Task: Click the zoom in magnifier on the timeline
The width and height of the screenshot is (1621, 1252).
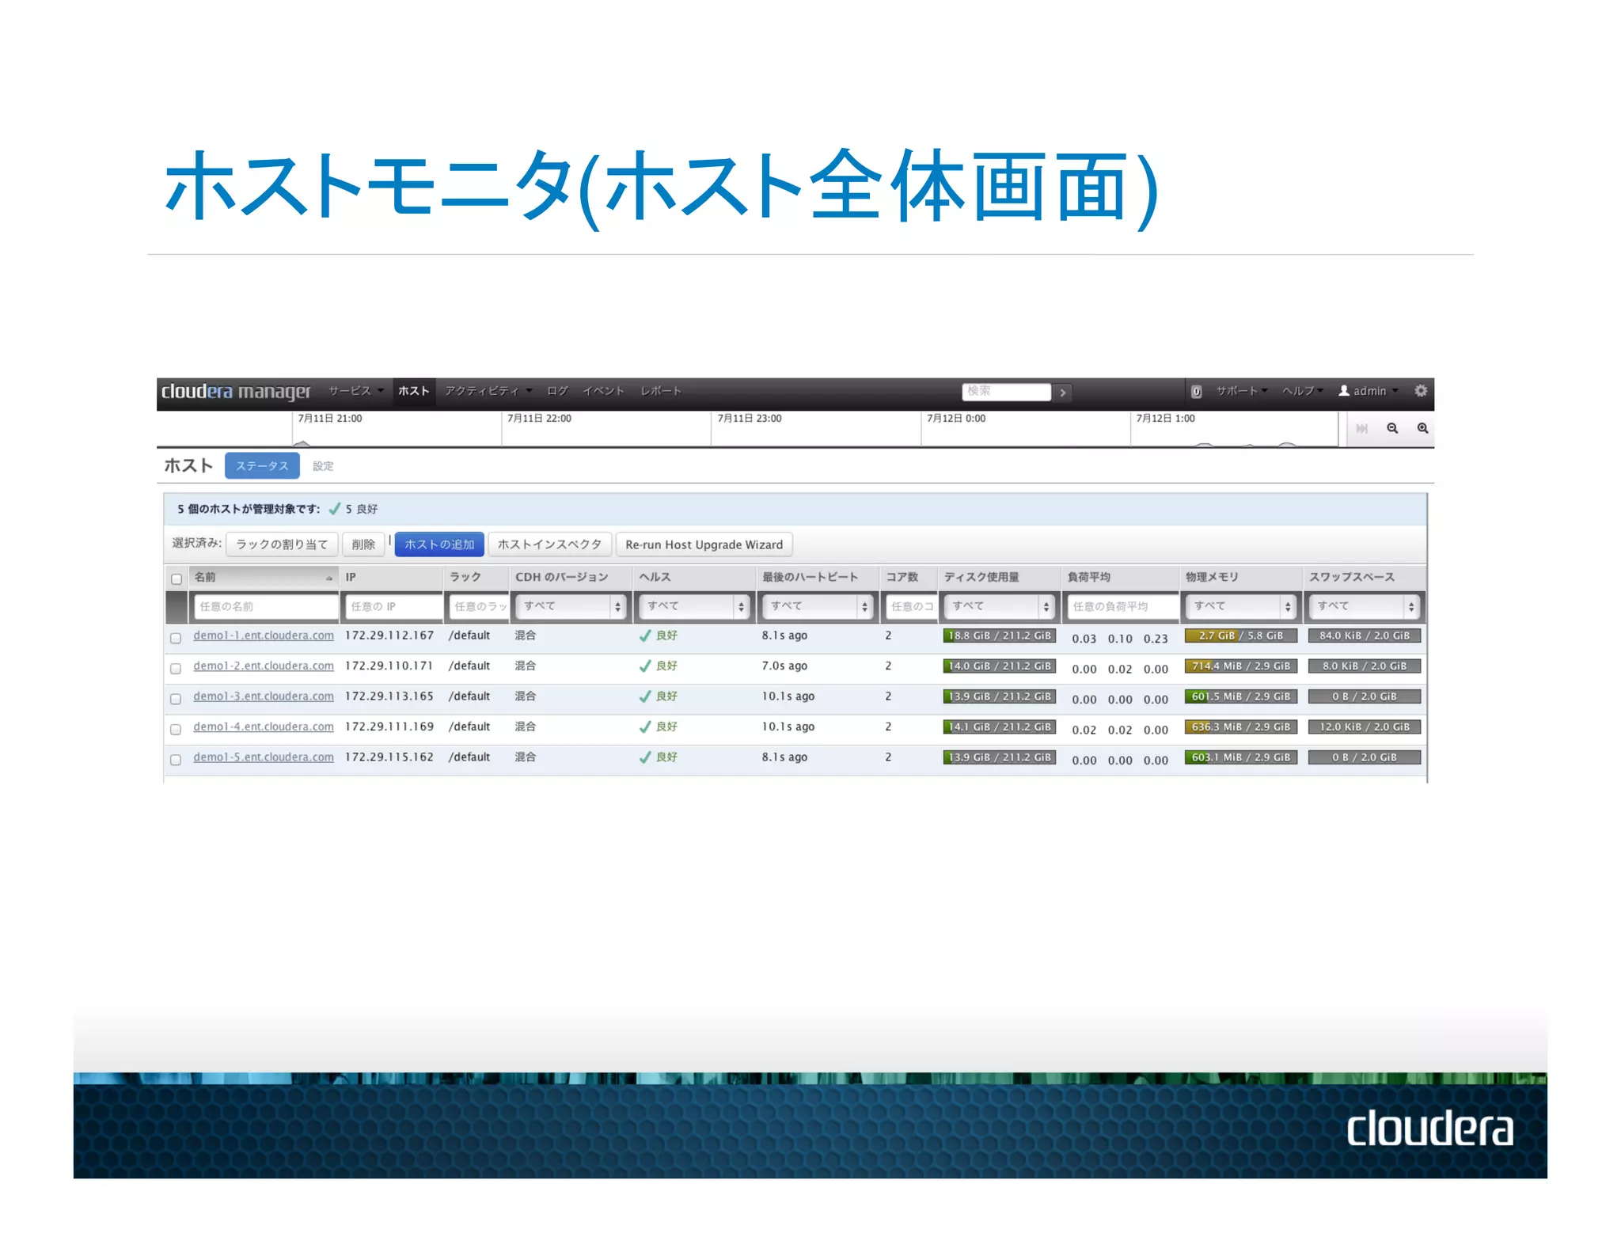Action: [1422, 428]
